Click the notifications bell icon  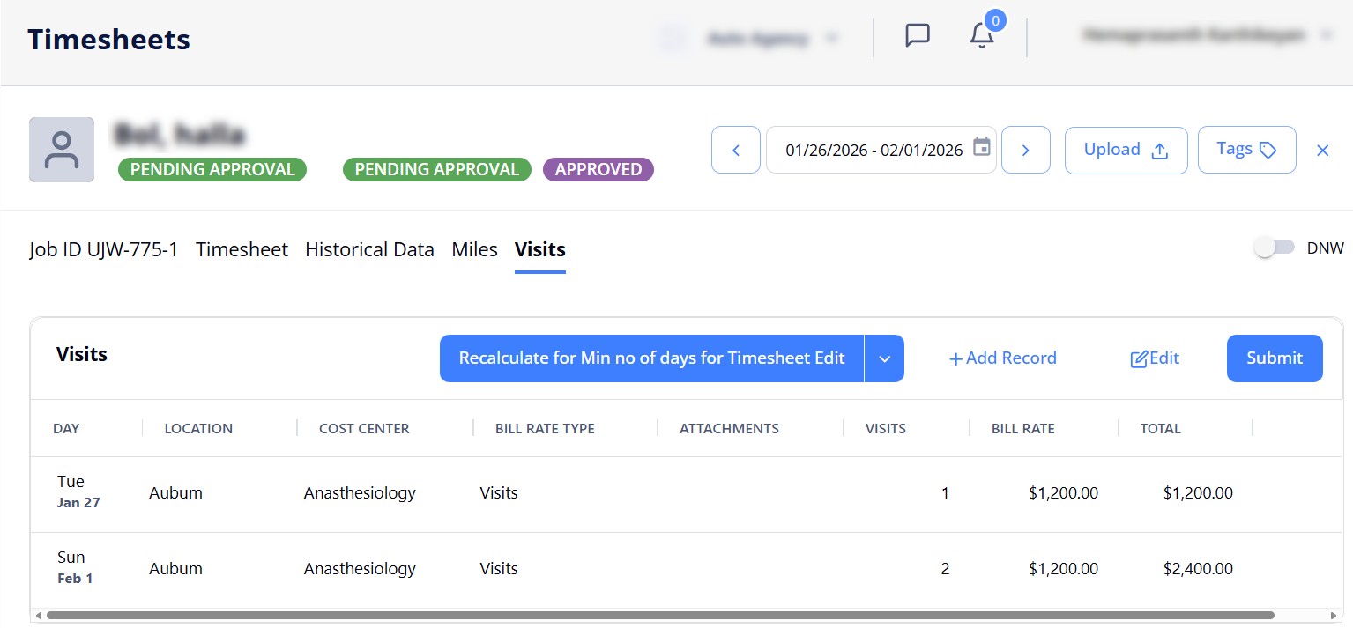point(981,37)
